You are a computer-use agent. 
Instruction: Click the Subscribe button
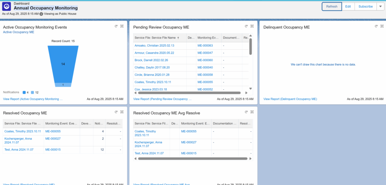click(365, 6)
